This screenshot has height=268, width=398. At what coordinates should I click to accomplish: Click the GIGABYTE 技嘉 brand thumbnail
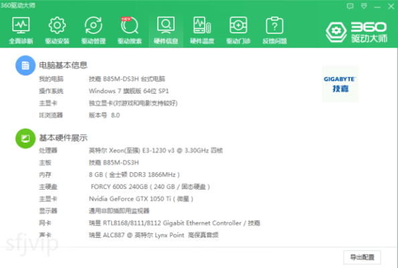pos(340,84)
